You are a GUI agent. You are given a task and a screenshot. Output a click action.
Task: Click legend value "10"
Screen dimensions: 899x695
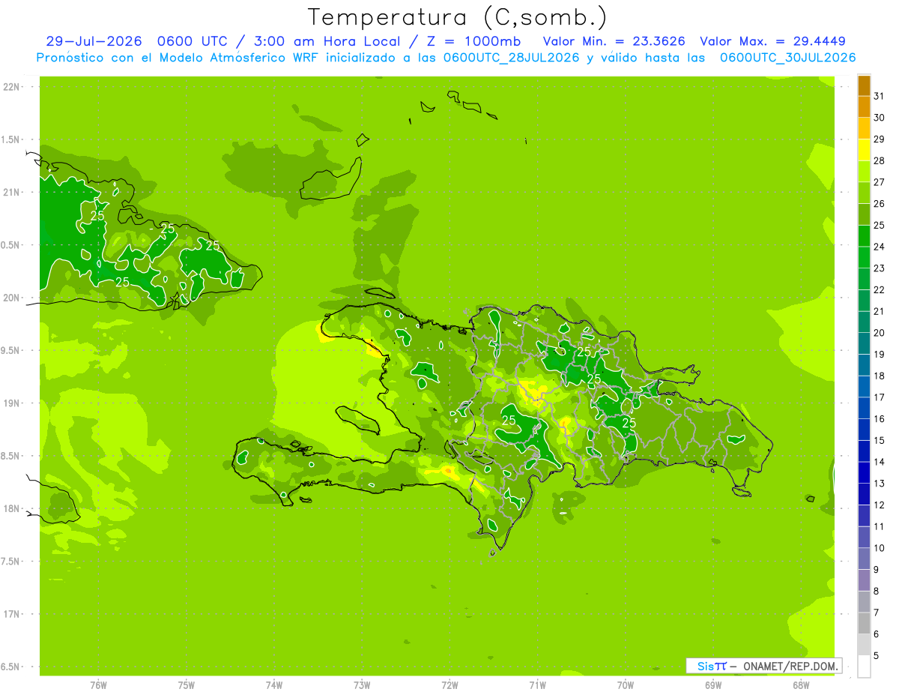(879, 548)
